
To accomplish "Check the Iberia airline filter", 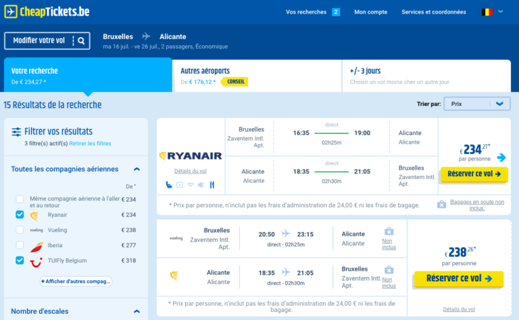I will (20, 245).
